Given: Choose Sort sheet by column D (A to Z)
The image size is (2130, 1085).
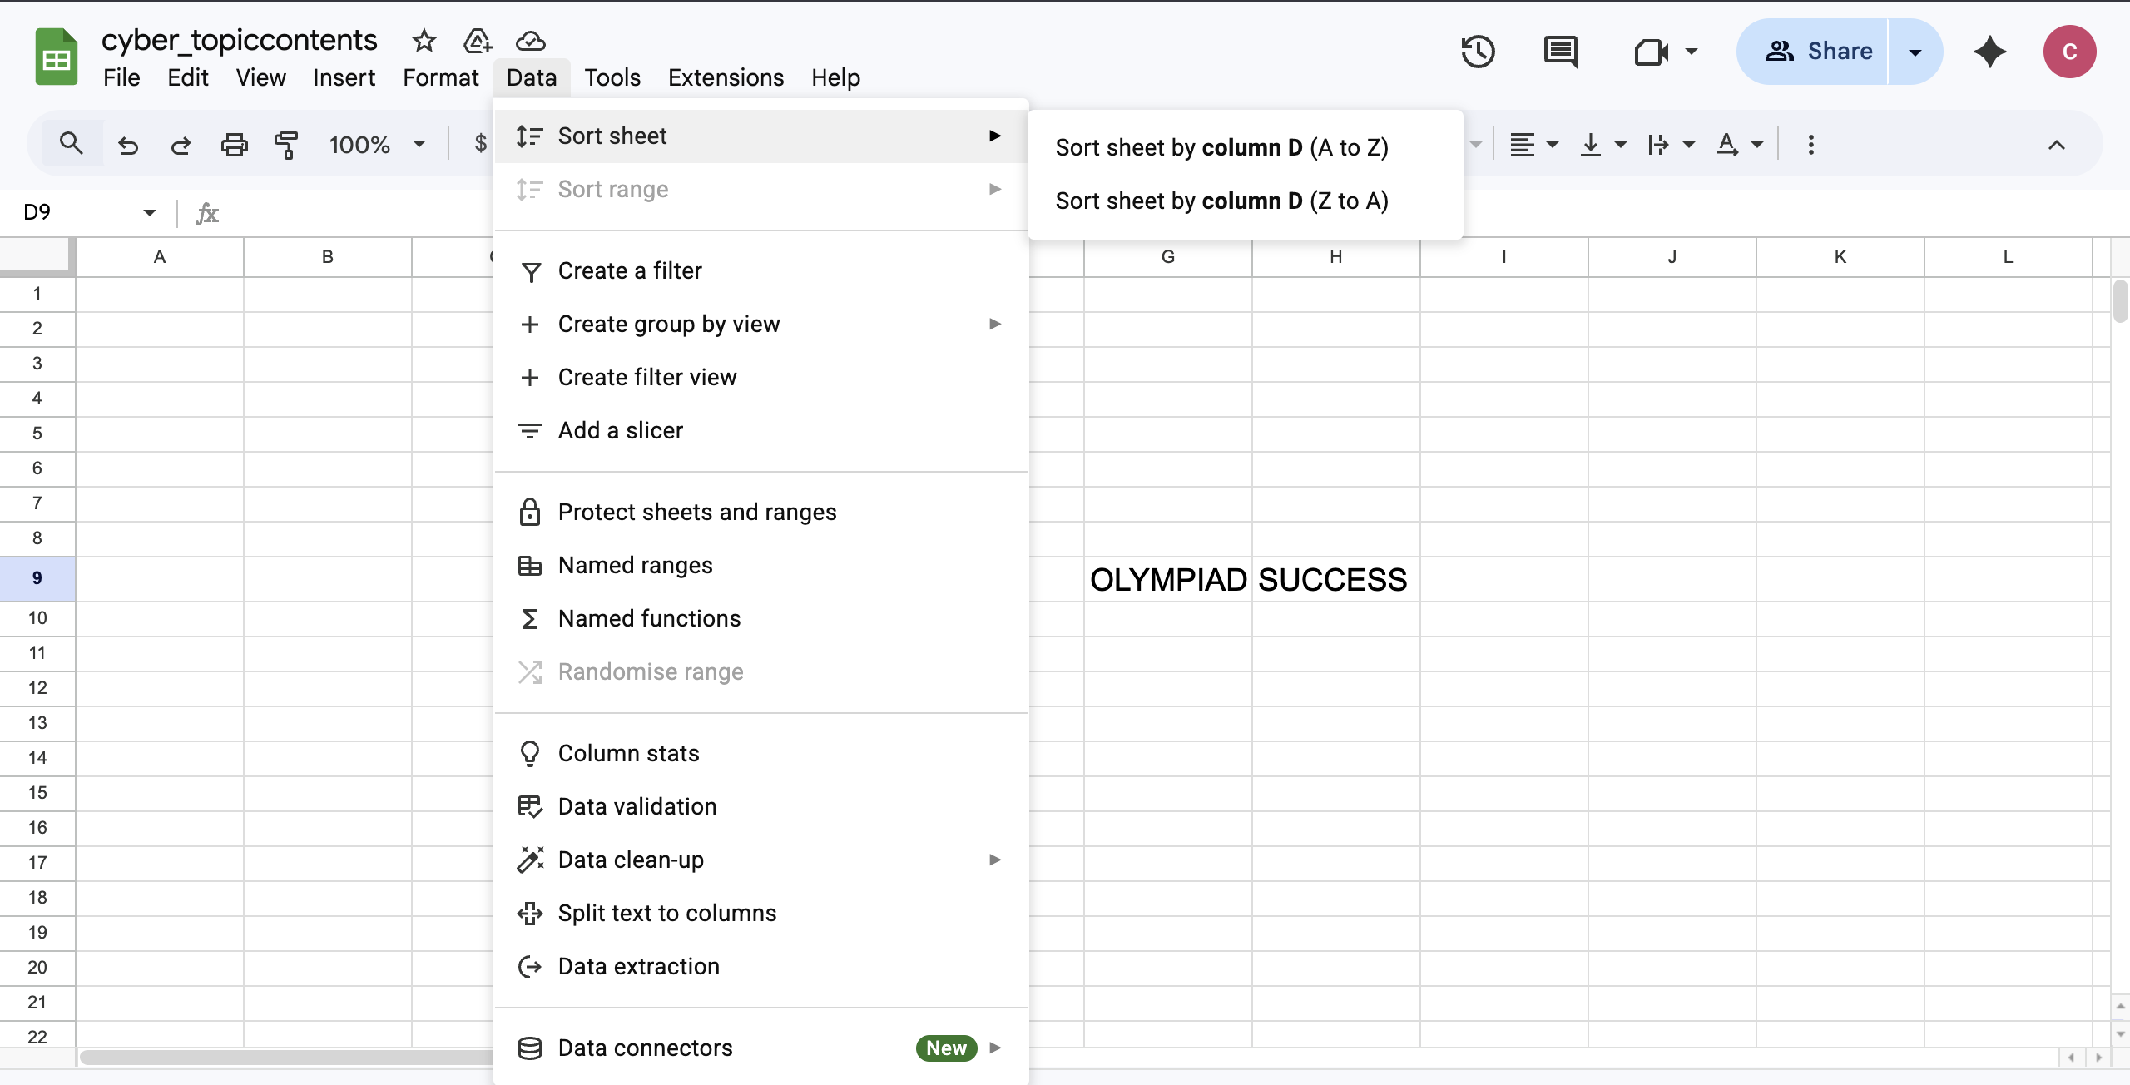Looking at the screenshot, I should [x=1221, y=147].
